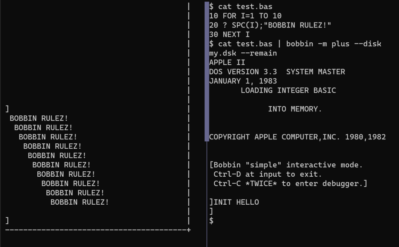Click the "my.dsk --remain" argument line
Screen dimensions: 399x247
click(x=243, y=53)
